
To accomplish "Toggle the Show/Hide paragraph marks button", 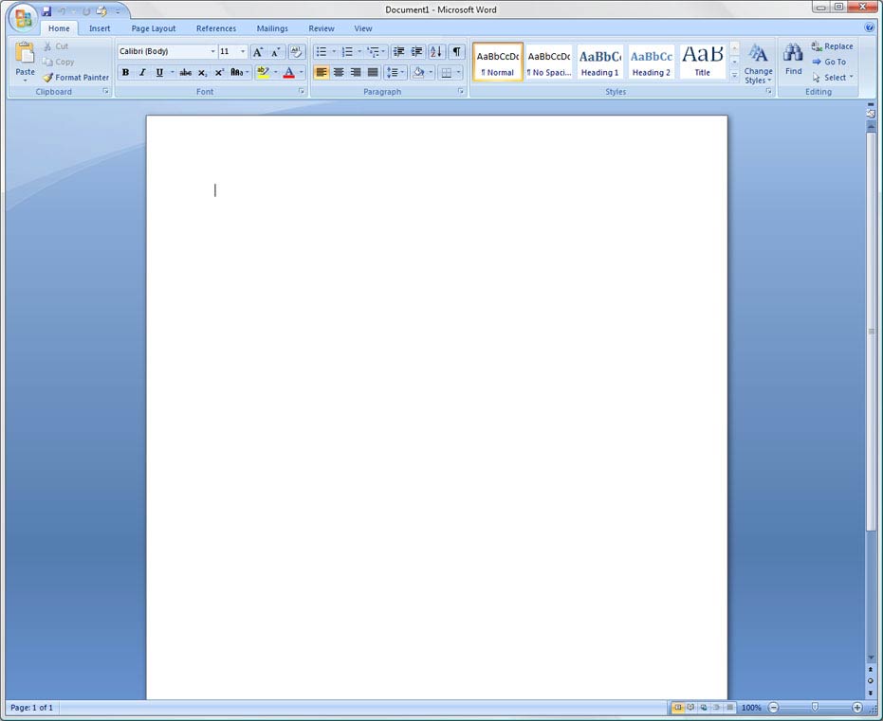I will pos(456,52).
